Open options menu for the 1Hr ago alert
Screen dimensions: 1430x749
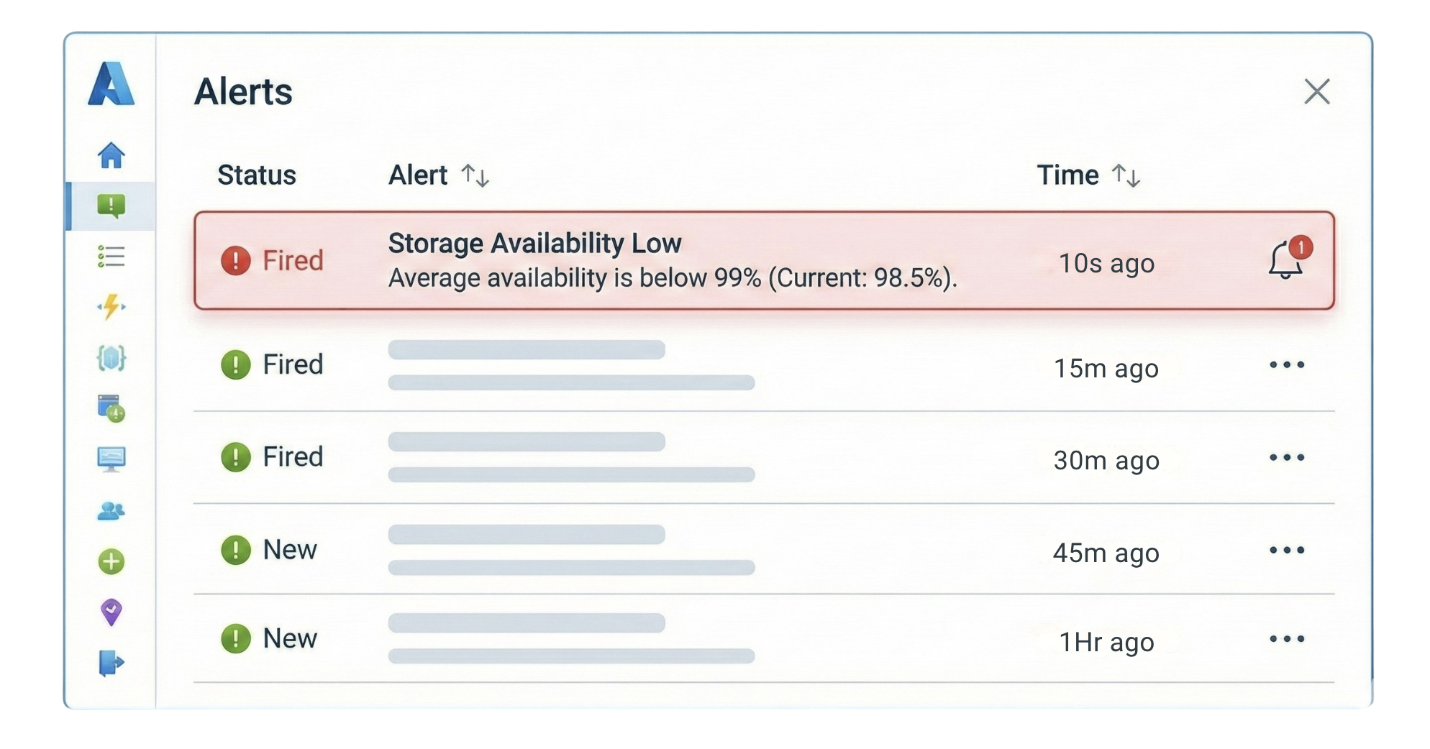click(1287, 638)
